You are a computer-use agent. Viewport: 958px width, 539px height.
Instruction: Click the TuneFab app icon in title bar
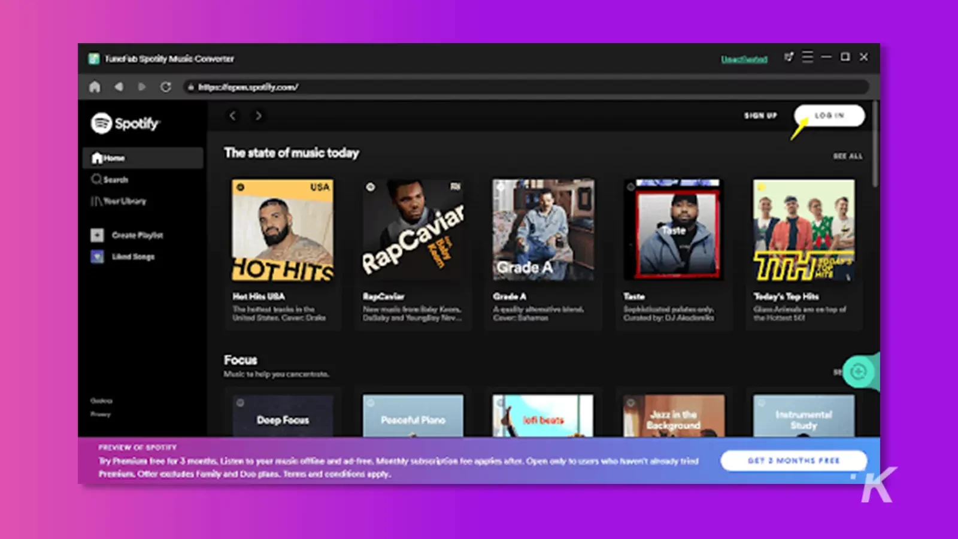point(94,59)
